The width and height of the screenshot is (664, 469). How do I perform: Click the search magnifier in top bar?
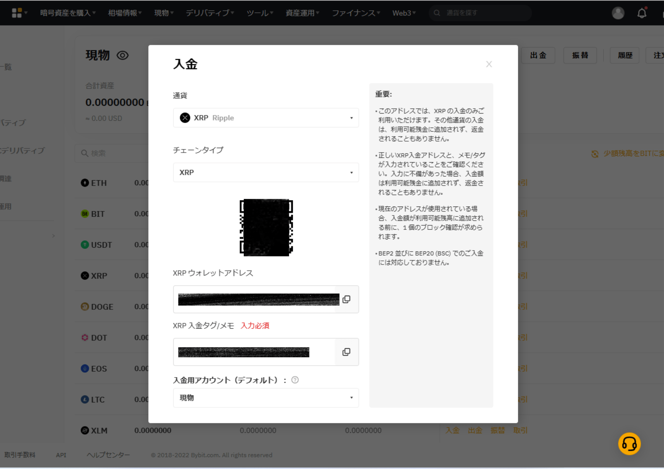click(437, 13)
